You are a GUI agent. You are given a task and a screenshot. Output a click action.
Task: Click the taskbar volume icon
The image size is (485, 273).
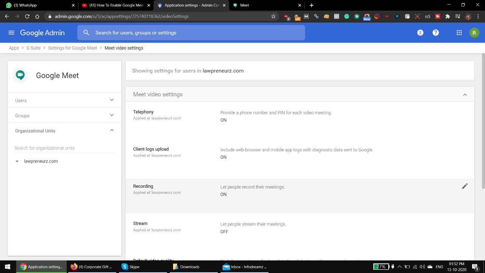coord(422,267)
